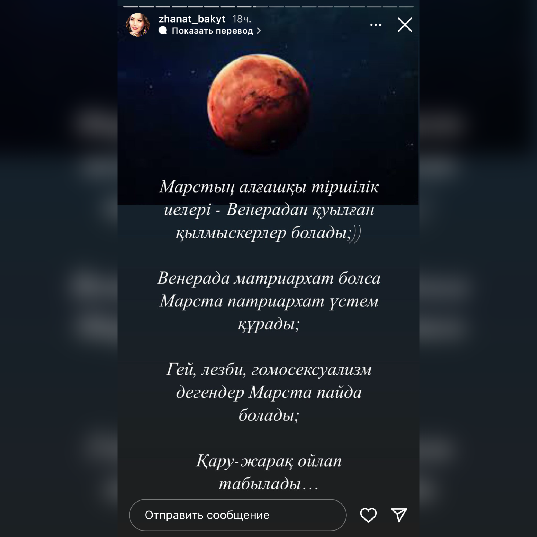537x537 pixels.
Task: Click the speech bubble icon before Показать перевод
Action: tap(163, 31)
